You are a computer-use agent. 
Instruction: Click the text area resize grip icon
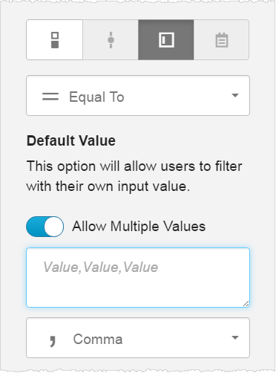tap(246, 304)
